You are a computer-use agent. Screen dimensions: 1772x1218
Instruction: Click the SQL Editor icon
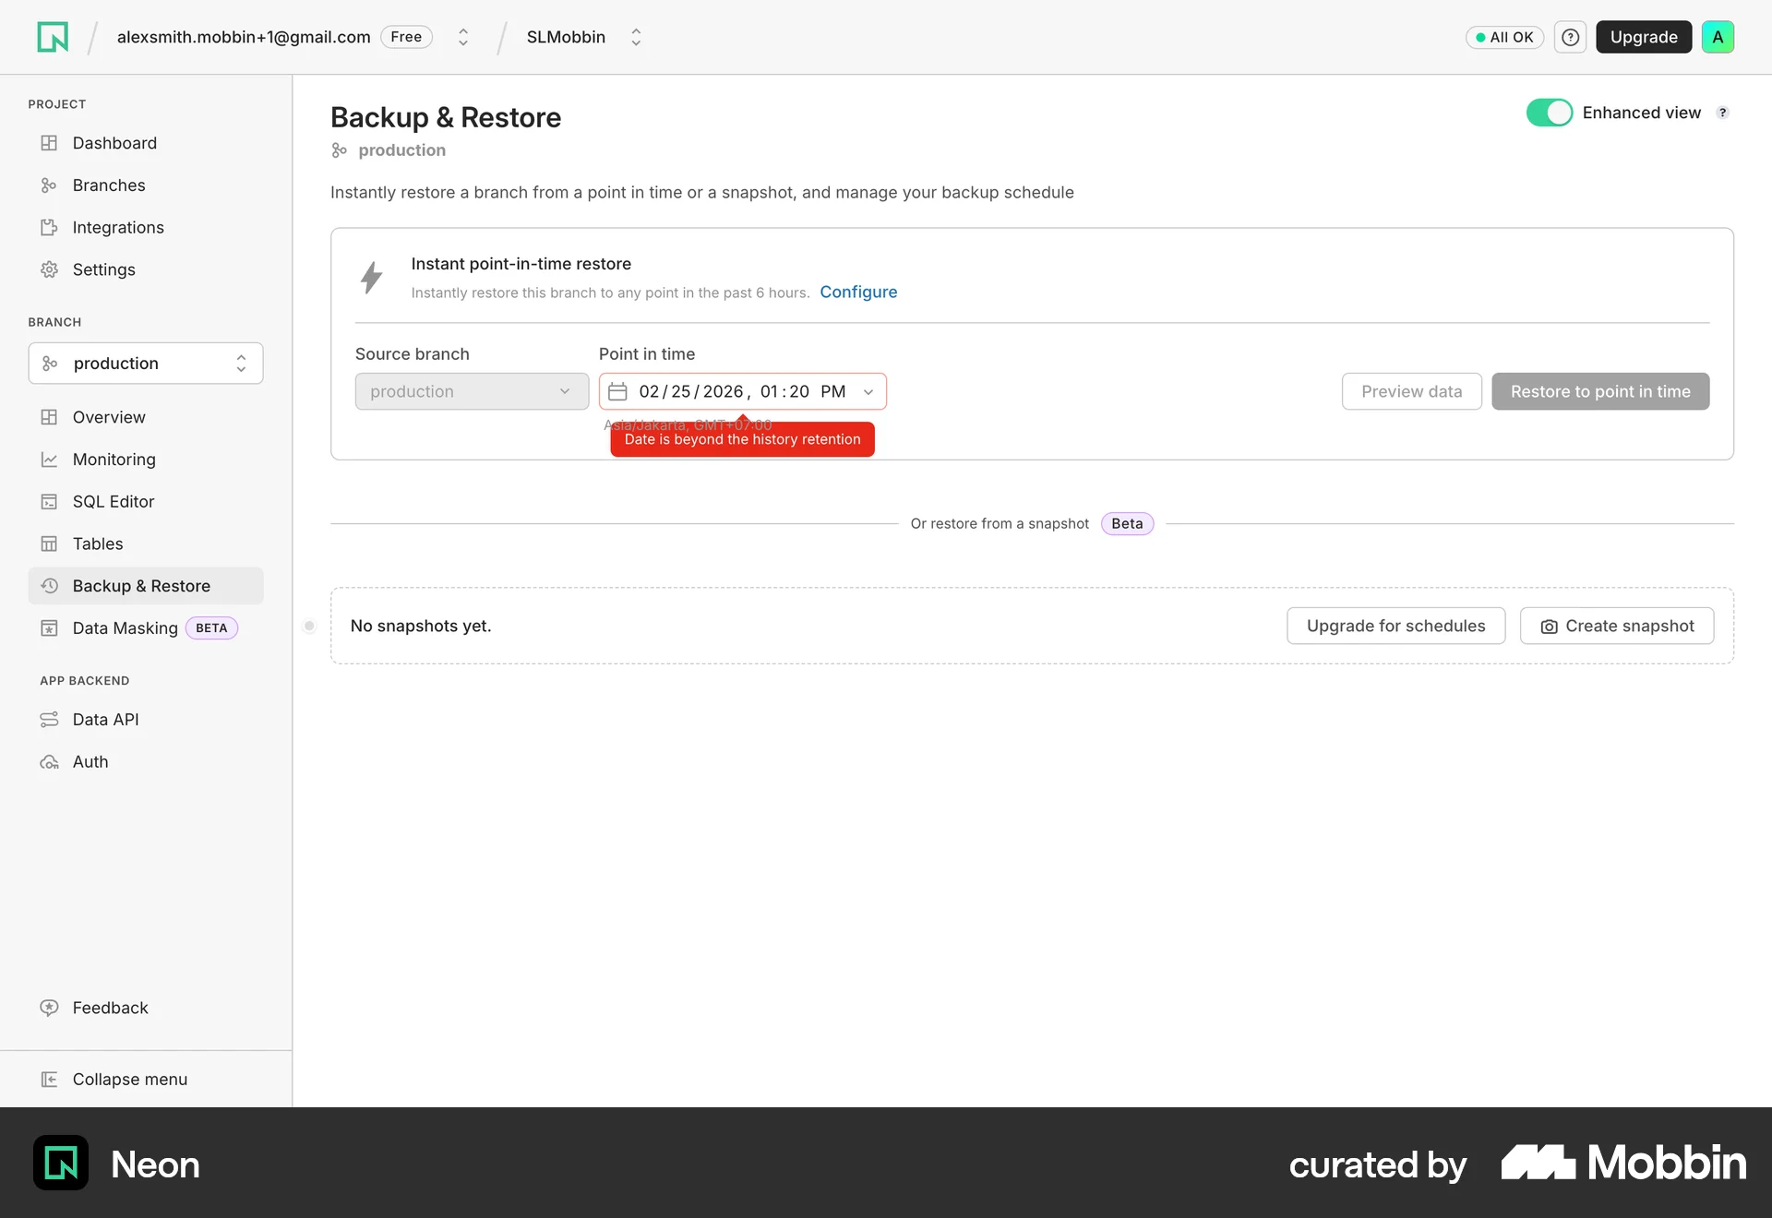pos(49,502)
